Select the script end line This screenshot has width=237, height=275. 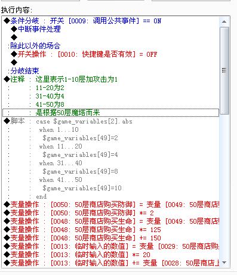pos(111,196)
